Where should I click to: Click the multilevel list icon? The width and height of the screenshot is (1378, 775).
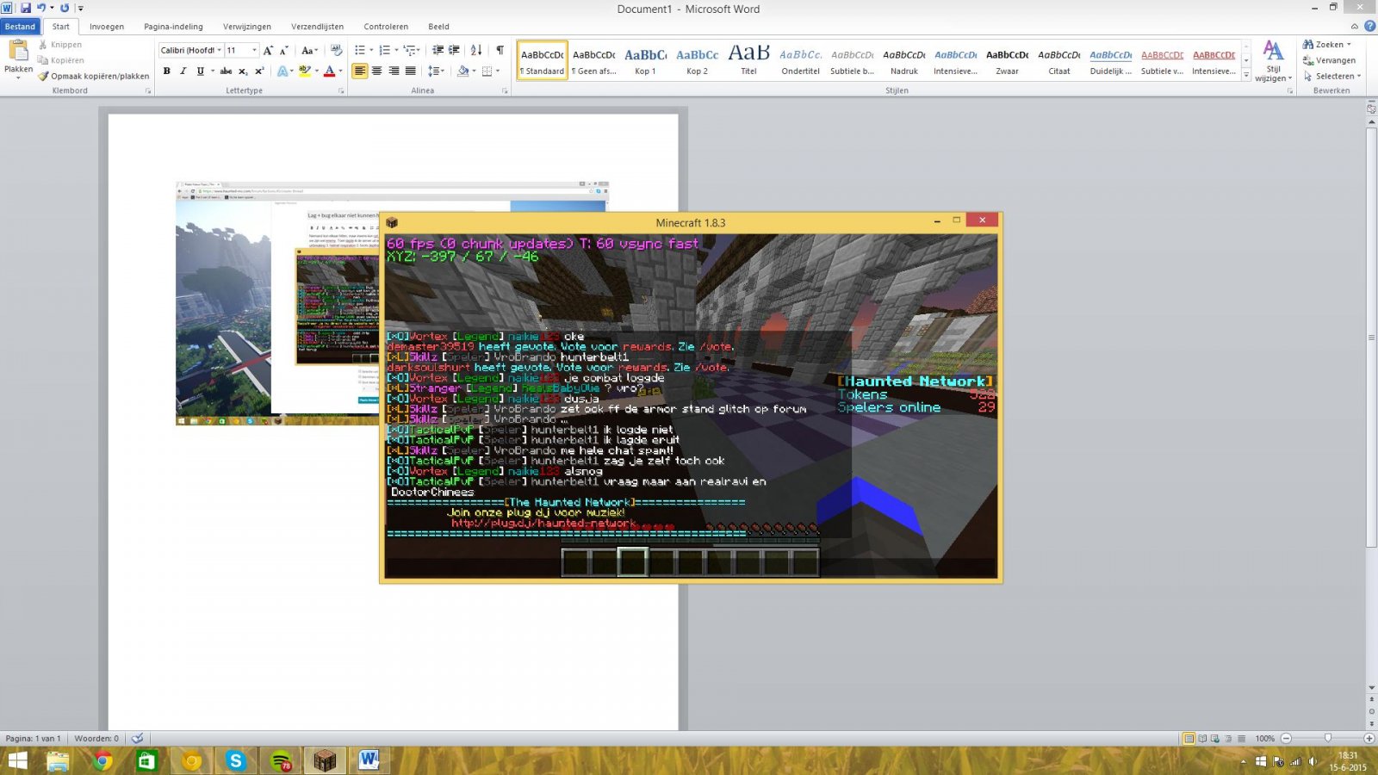409,50
